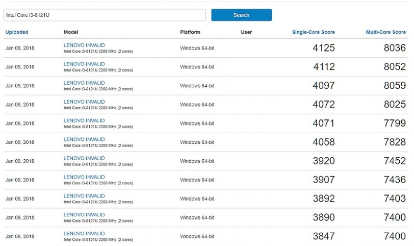The width and height of the screenshot is (414, 246).
Task: Open LENOVO INVALID result scoring 3907
Action: click(x=84, y=177)
